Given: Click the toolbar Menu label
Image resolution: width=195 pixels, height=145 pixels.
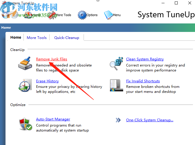Looking at the screenshot, I should [117, 15].
